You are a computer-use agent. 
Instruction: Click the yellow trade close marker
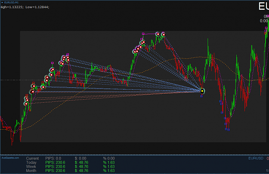[202, 91]
